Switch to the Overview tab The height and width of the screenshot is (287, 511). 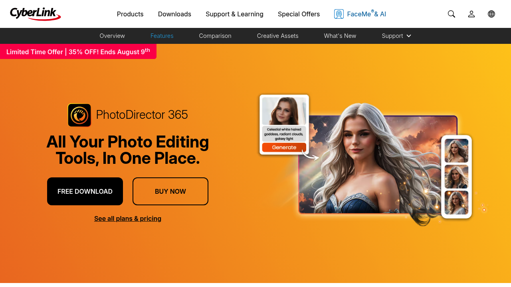[112, 36]
